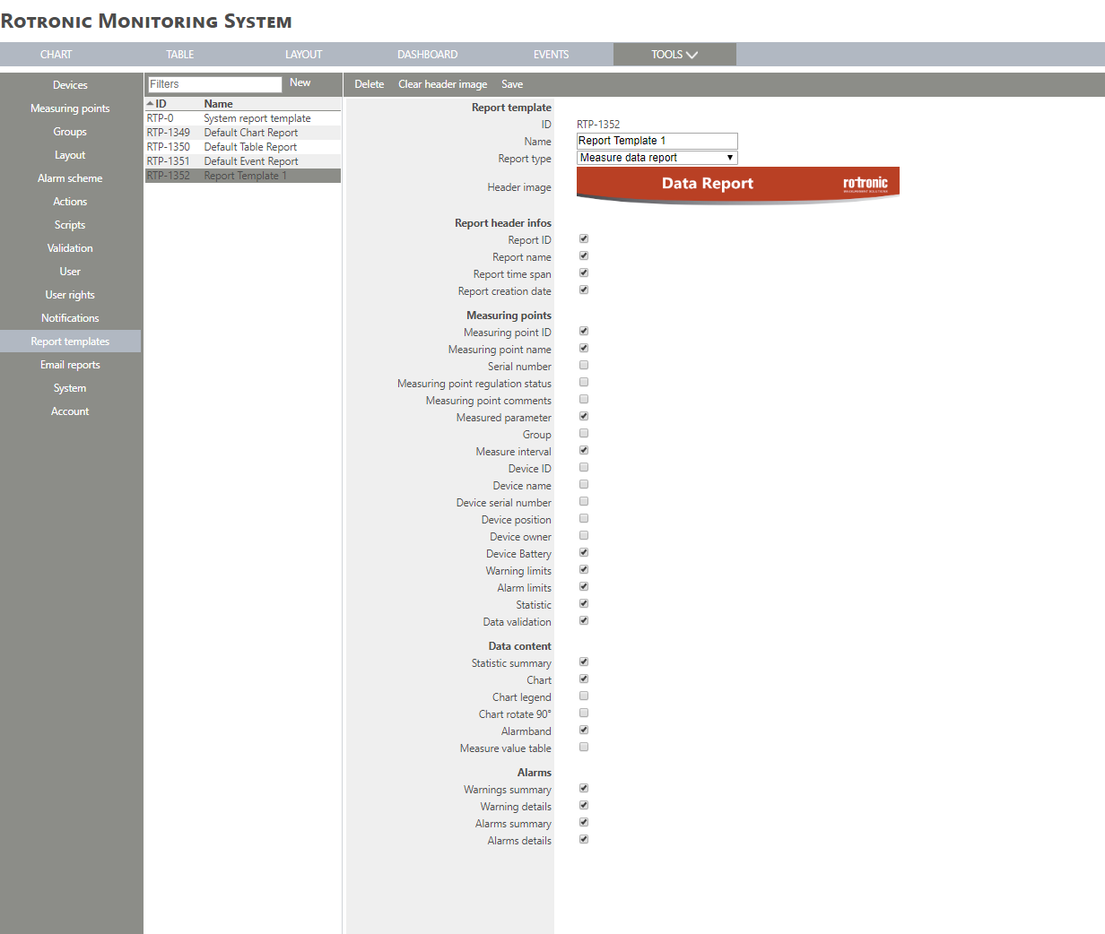This screenshot has width=1105, height=934.
Task: Uncheck the Report name checkbox
Action: point(584,255)
